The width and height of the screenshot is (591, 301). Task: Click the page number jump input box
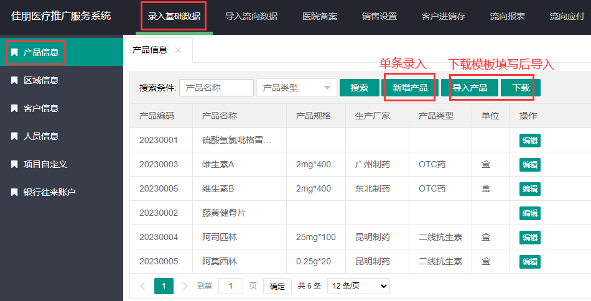(231, 286)
